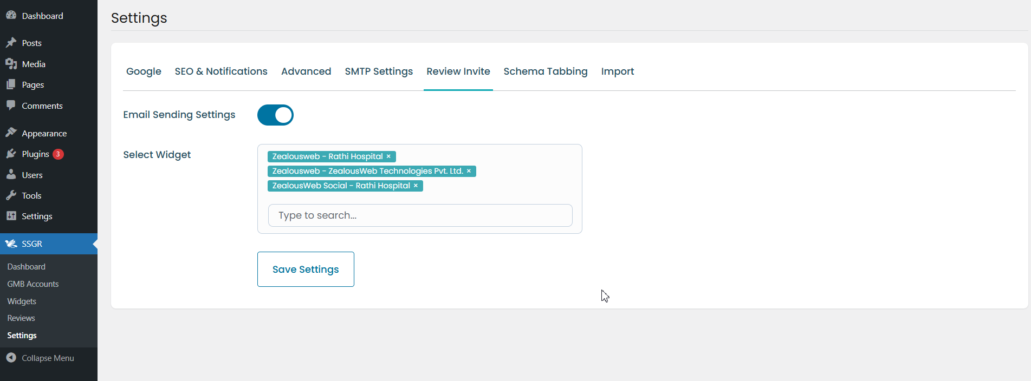Click the Type to search widget field
The height and width of the screenshot is (381, 1031).
click(x=420, y=215)
